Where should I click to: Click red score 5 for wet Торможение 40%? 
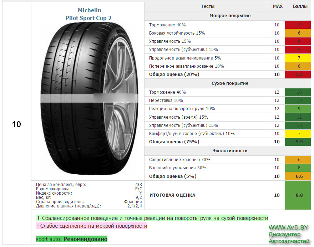pos(298,25)
